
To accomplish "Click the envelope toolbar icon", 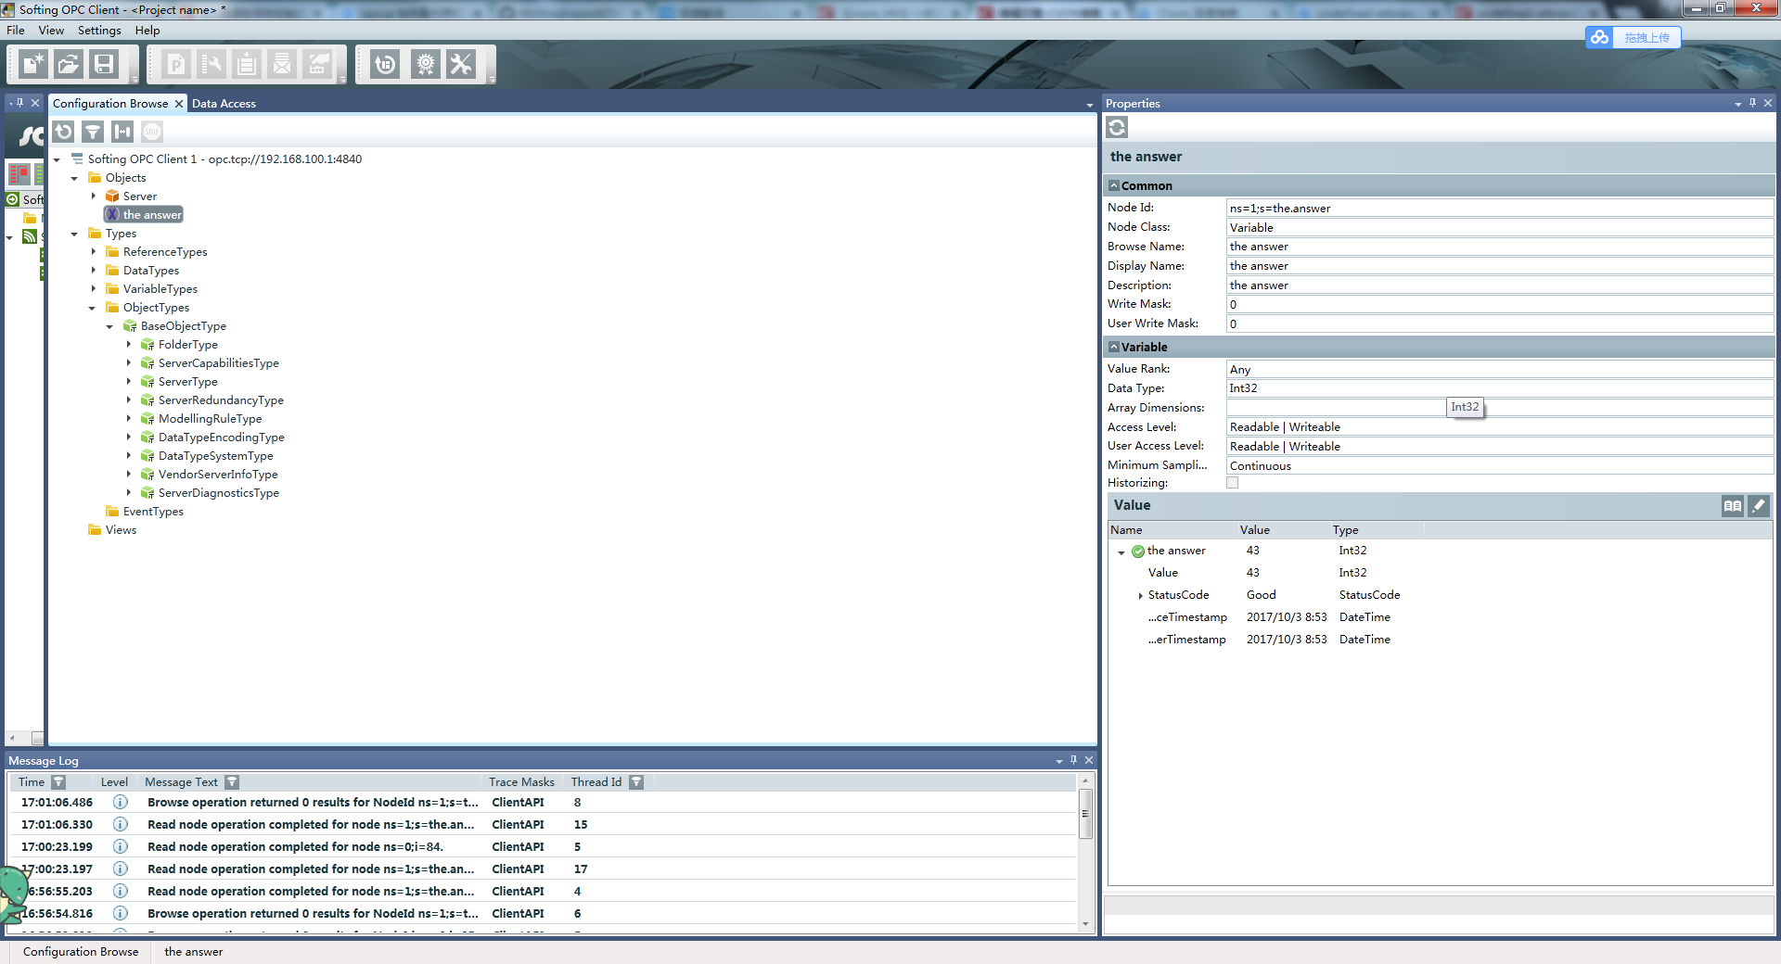I will tap(282, 64).
